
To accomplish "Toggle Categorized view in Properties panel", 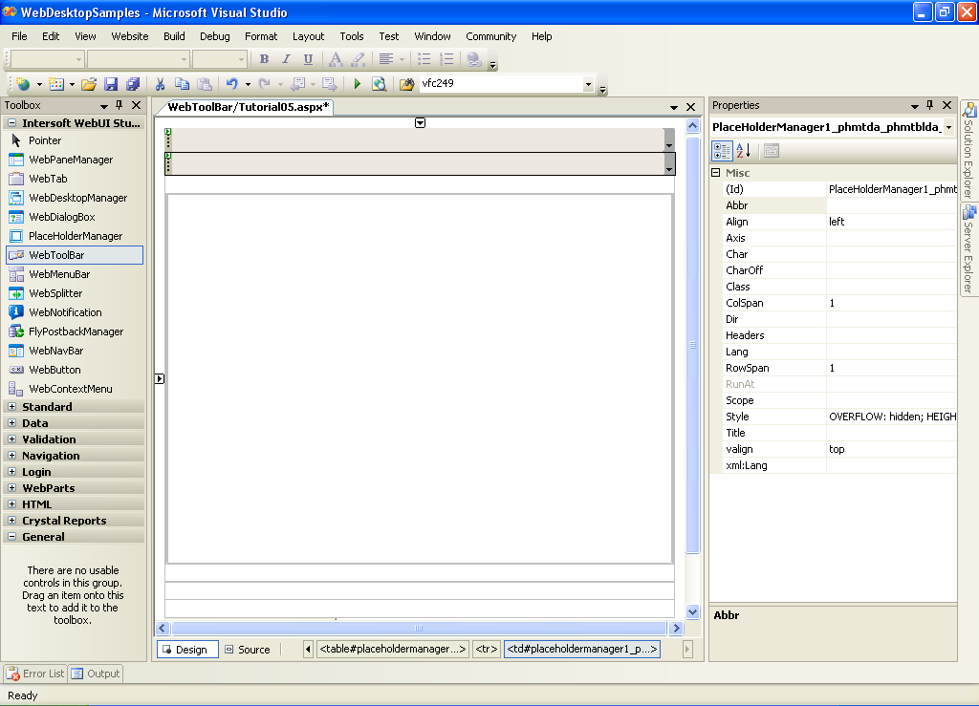I will [x=722, y=151].
